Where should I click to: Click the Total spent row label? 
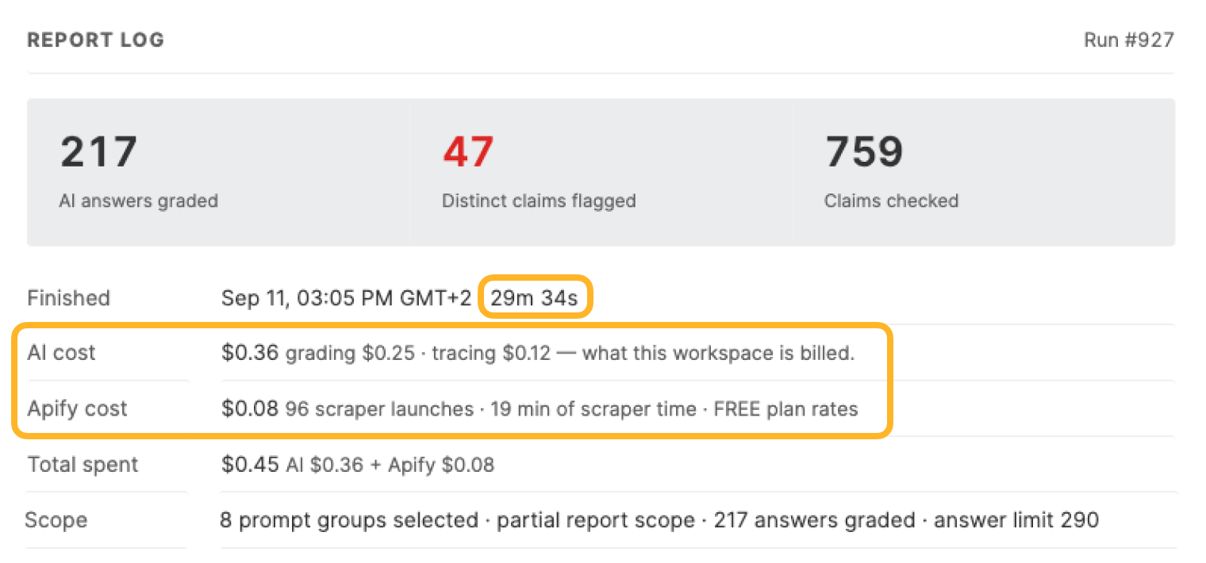83,465
